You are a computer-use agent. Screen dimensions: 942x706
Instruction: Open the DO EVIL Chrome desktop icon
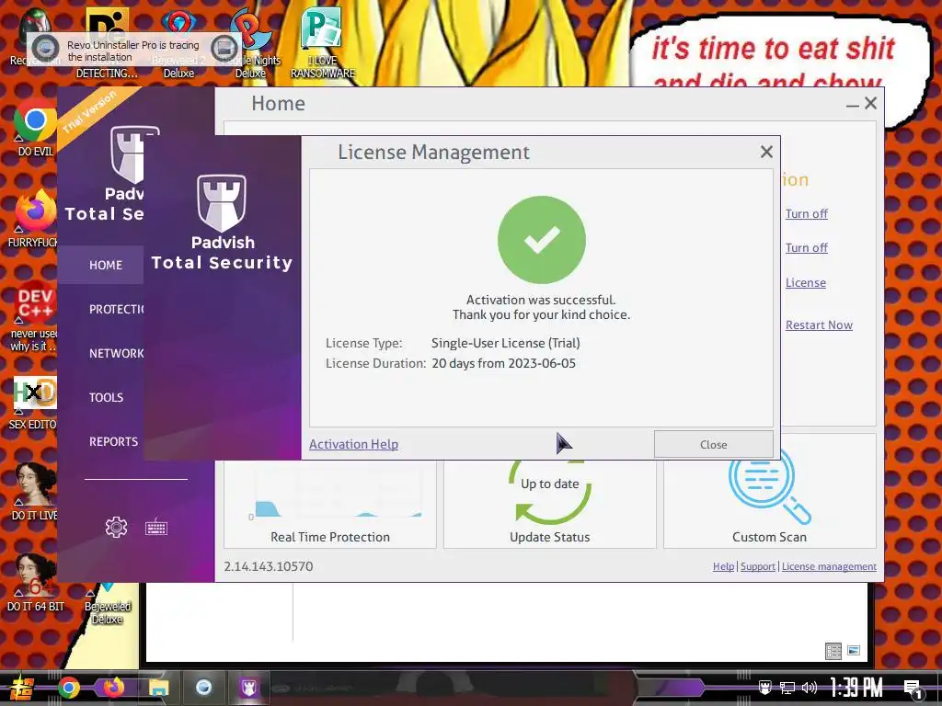(x=35, y=128)
